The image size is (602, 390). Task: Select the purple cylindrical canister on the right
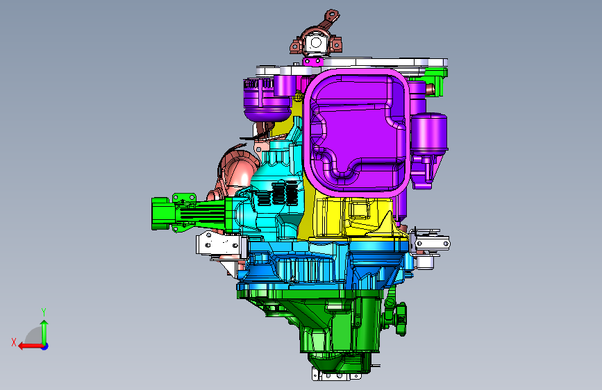click(x=429, y=133)
